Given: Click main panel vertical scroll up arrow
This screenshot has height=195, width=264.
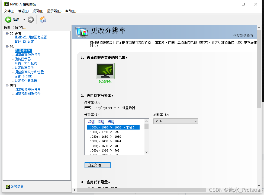Looking at the screenshot, I should [259, 28].
